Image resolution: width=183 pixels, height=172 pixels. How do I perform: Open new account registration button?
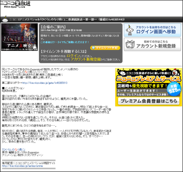tap(152, 44)
